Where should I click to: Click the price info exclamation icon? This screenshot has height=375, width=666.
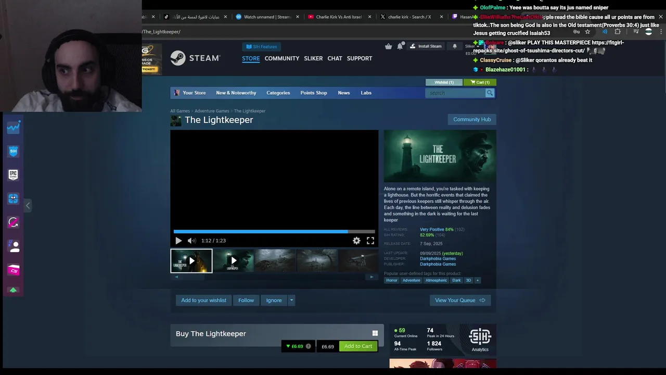tap(308, 346)
